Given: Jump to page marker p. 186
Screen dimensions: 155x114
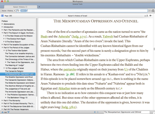Looking at the screenshot, I should [x=70, y=74].
